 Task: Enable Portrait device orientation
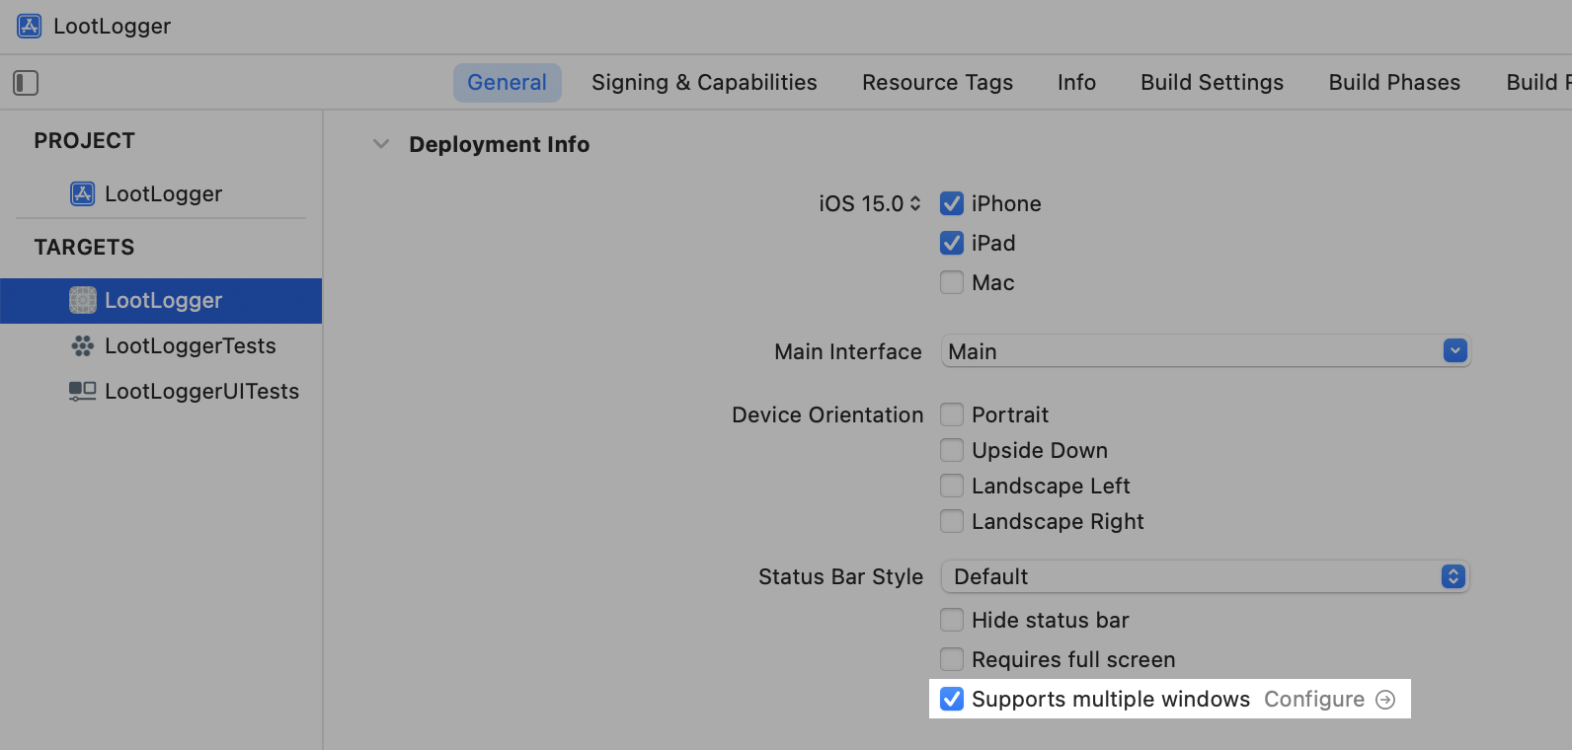[x=952, y=414]
